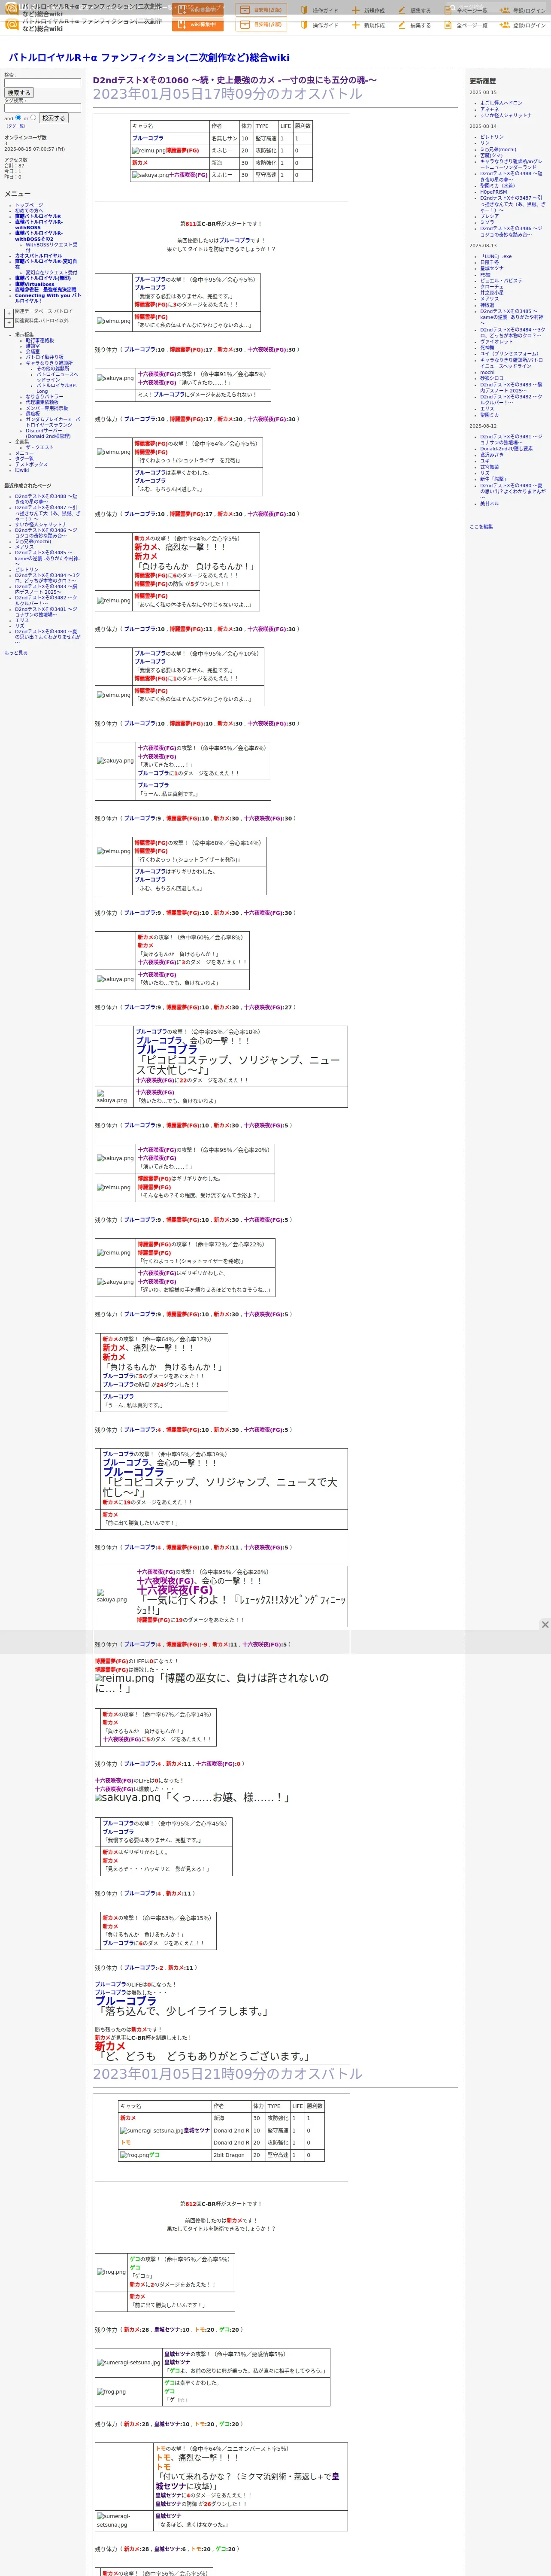Open 直轄@雀荘 最強雀鬼決定戦 link
Viewport: 551px width, 2576px height.
coord(45,290)
